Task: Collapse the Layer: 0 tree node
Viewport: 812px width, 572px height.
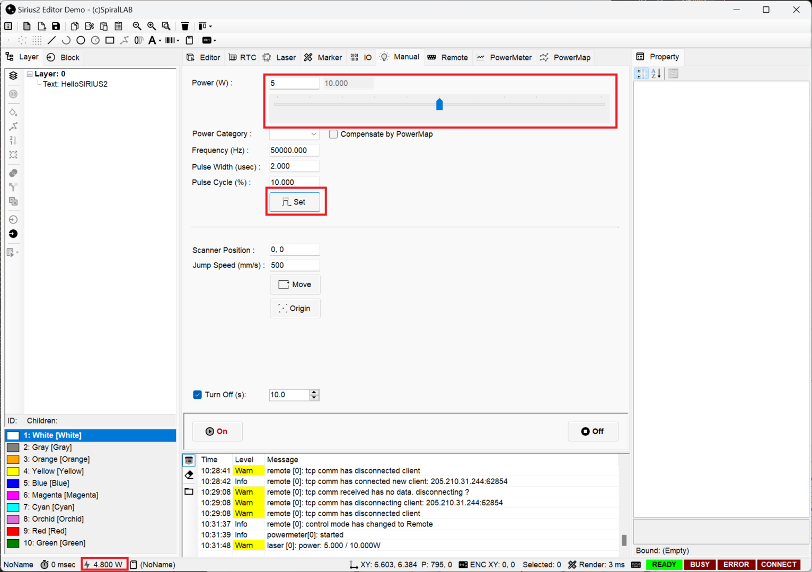Action: [x=30, y=74]
